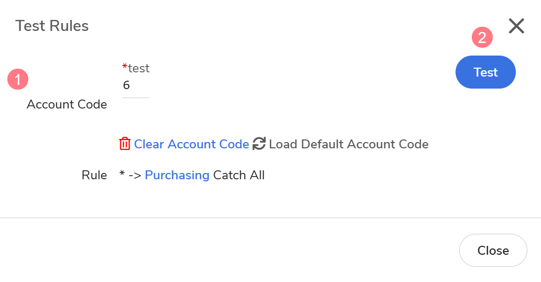541x282 pixels.
Task: Click the wildcard arrow text before Purchasing
Action: coord(131,175)
